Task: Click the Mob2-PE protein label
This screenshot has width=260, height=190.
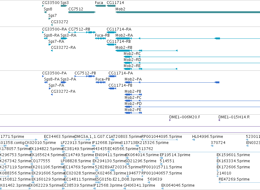Action: coord(133,110)
